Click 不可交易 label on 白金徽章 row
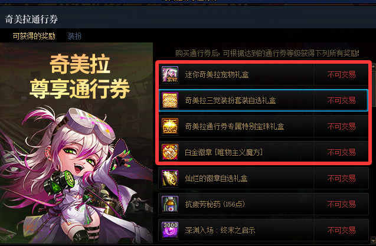This screenshot has height=246, width=376. 341,152
